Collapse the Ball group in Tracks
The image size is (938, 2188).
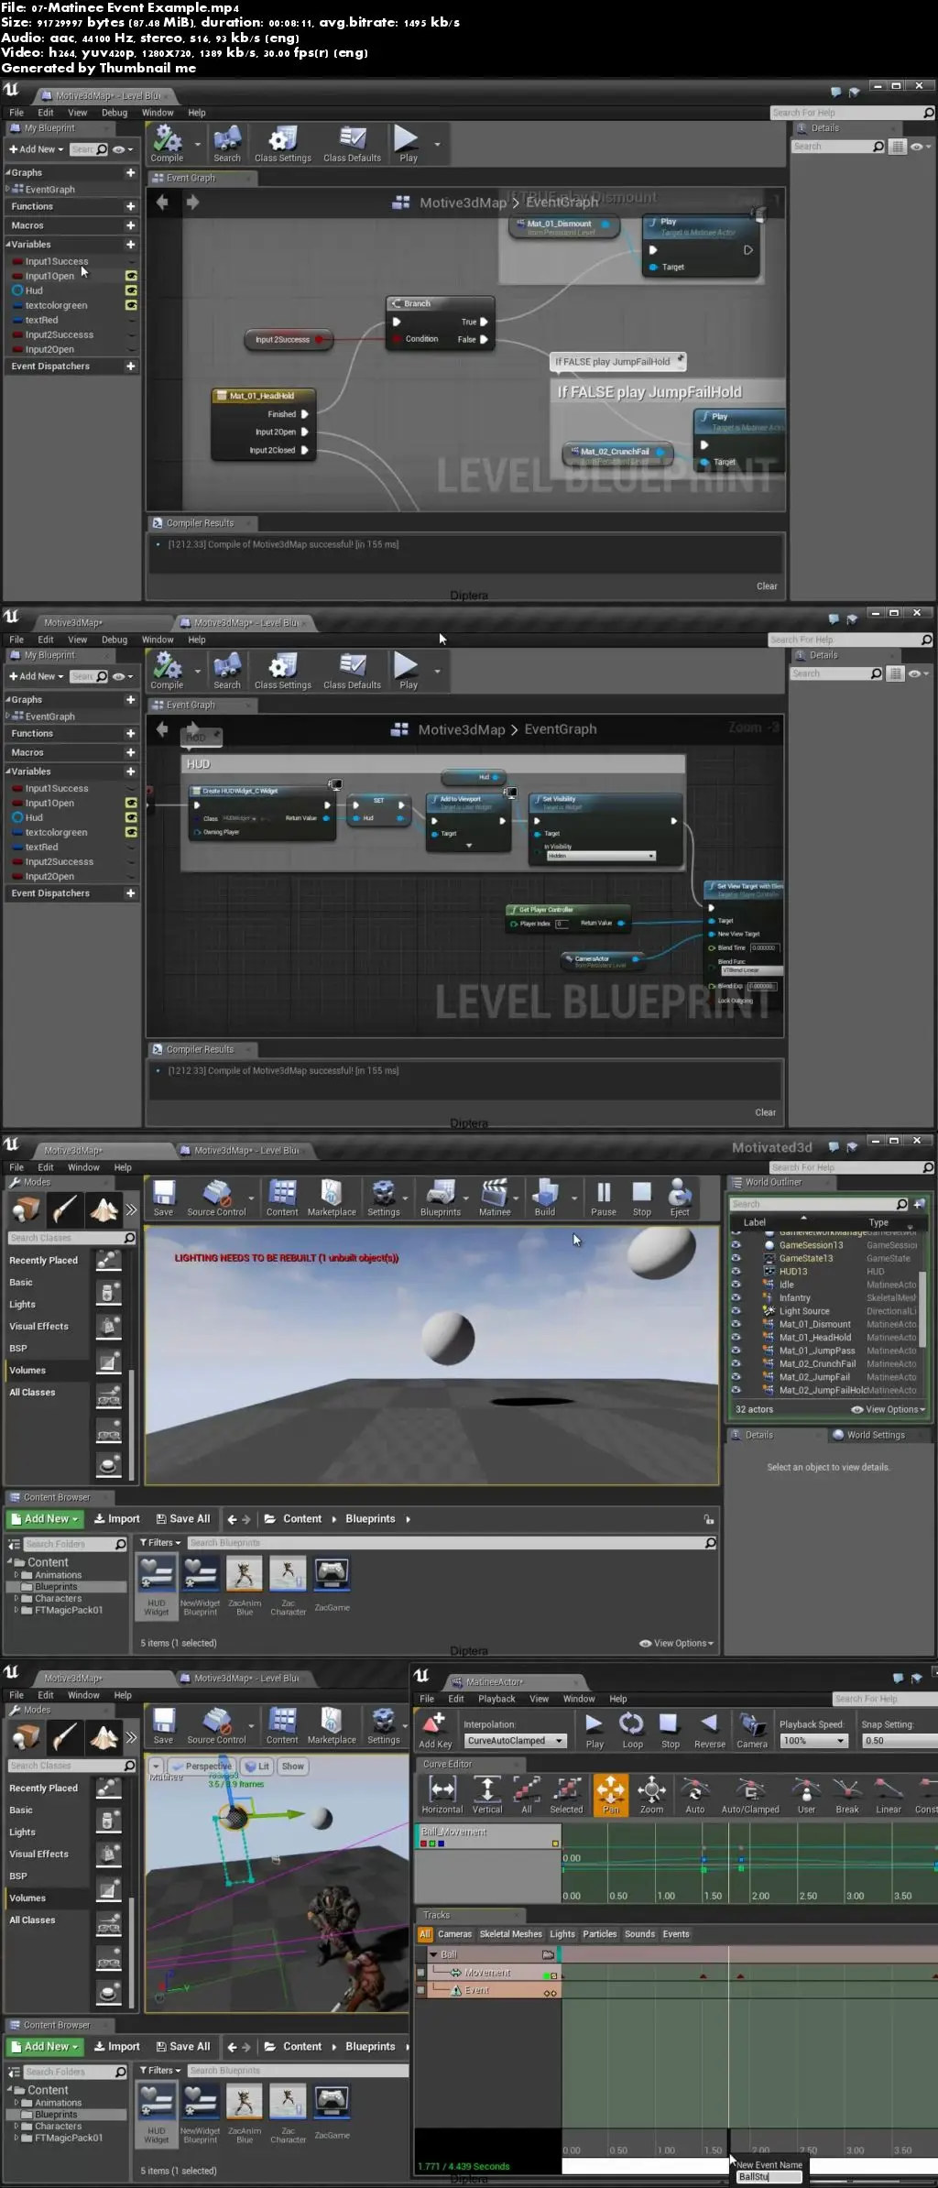coord(433,1954)
